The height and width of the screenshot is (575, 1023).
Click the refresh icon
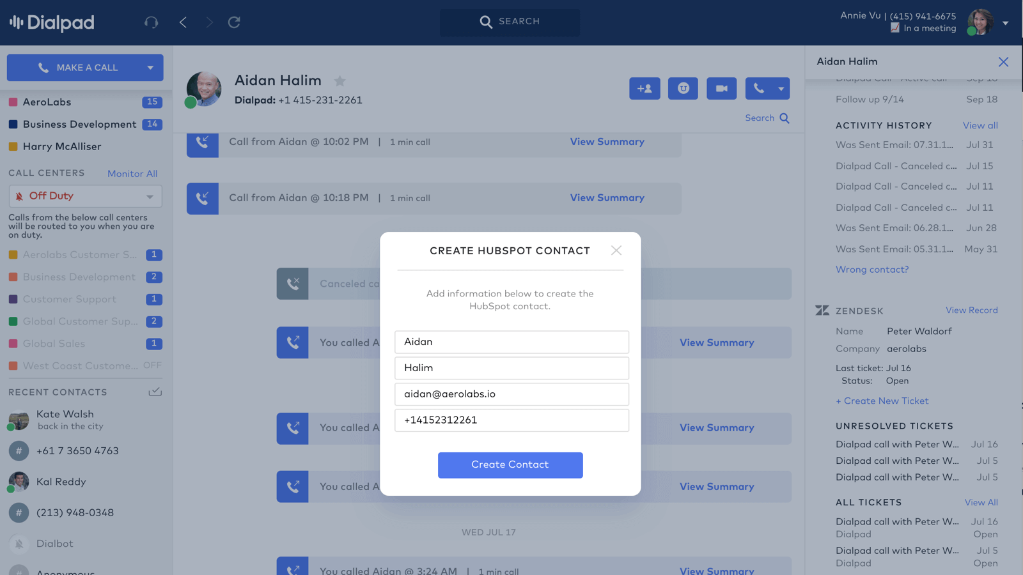[234, 22]
